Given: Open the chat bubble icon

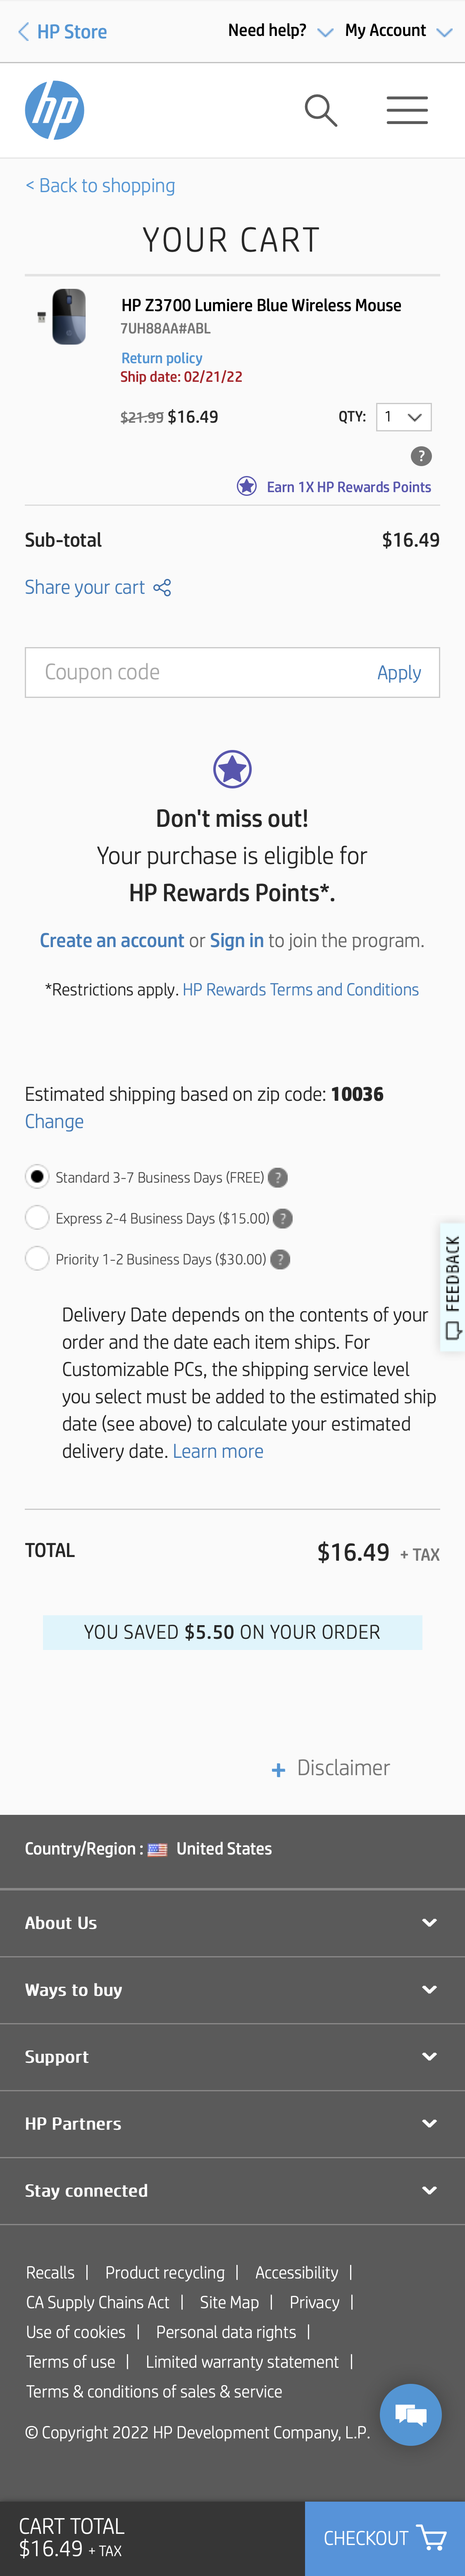Looking at the screenshot, I should [x=410, y=2415].
